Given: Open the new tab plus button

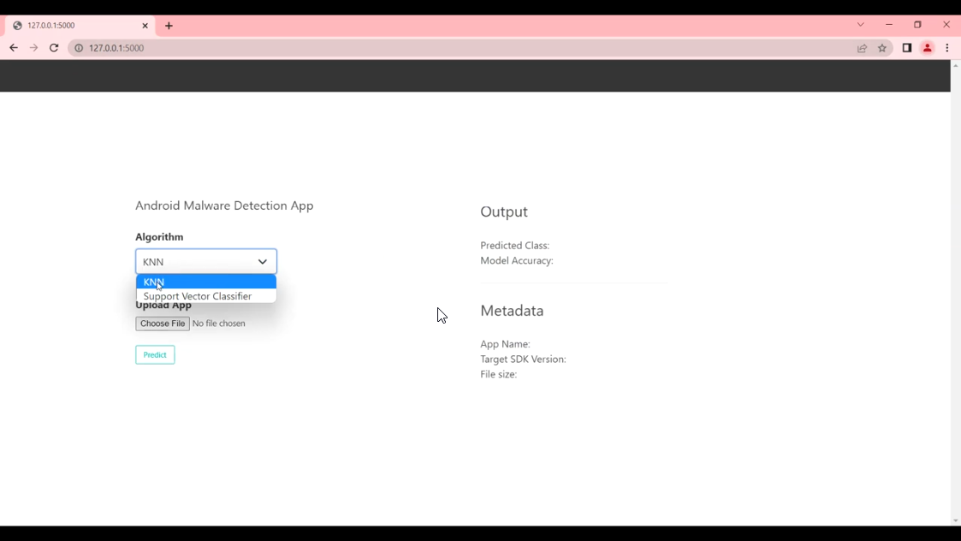Looking at the screenshot, I should [x=169, y=26].
